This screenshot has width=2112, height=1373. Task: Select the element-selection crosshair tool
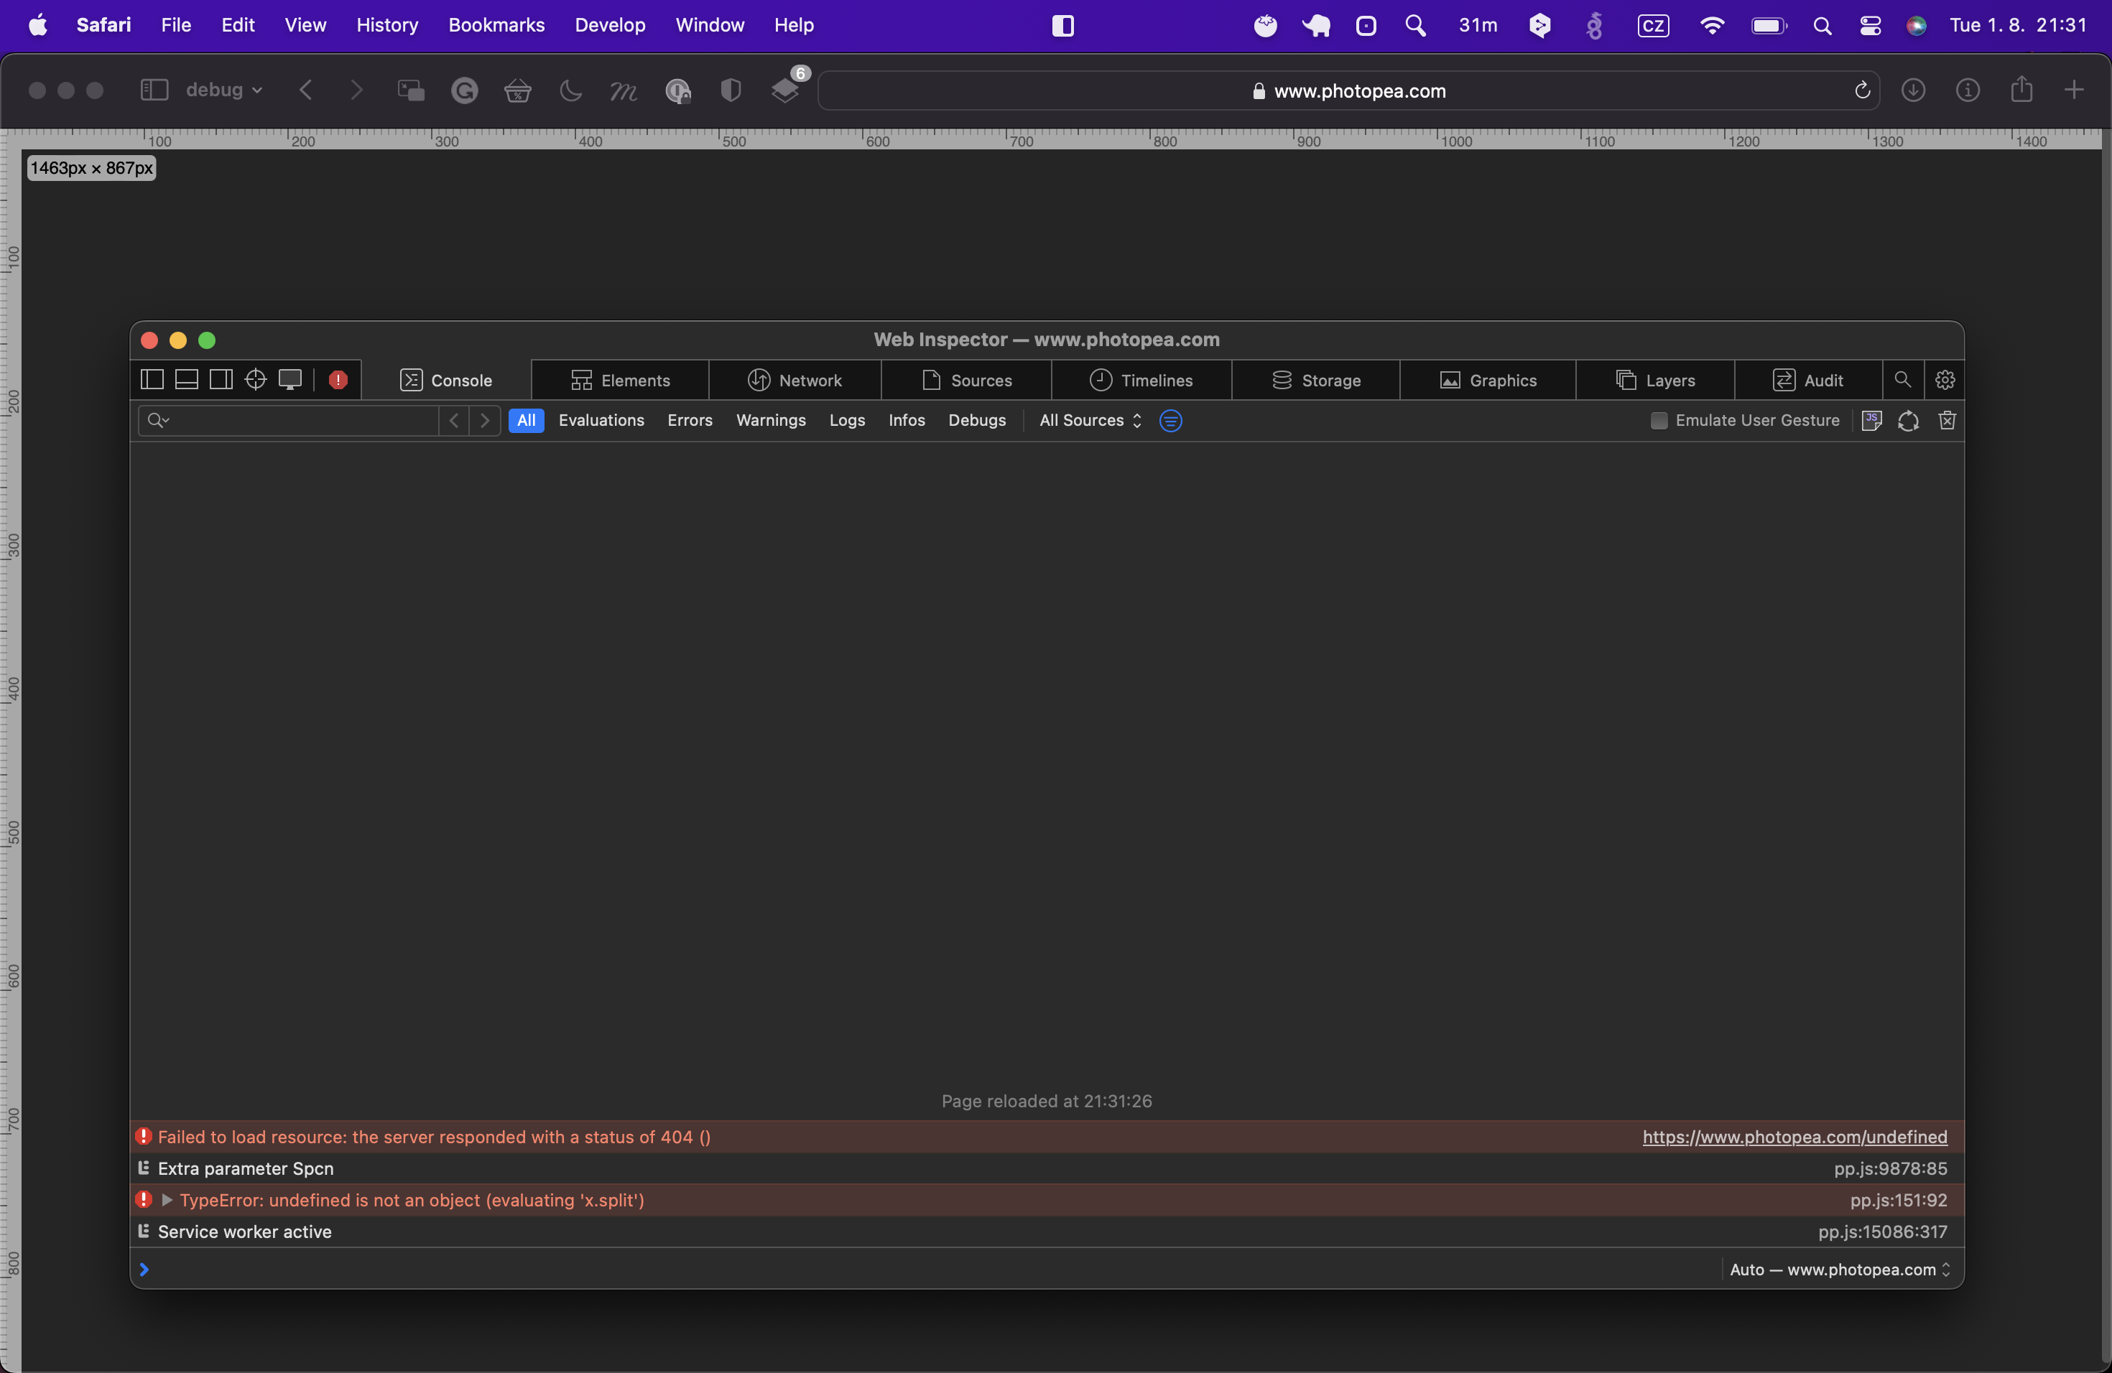256,380
